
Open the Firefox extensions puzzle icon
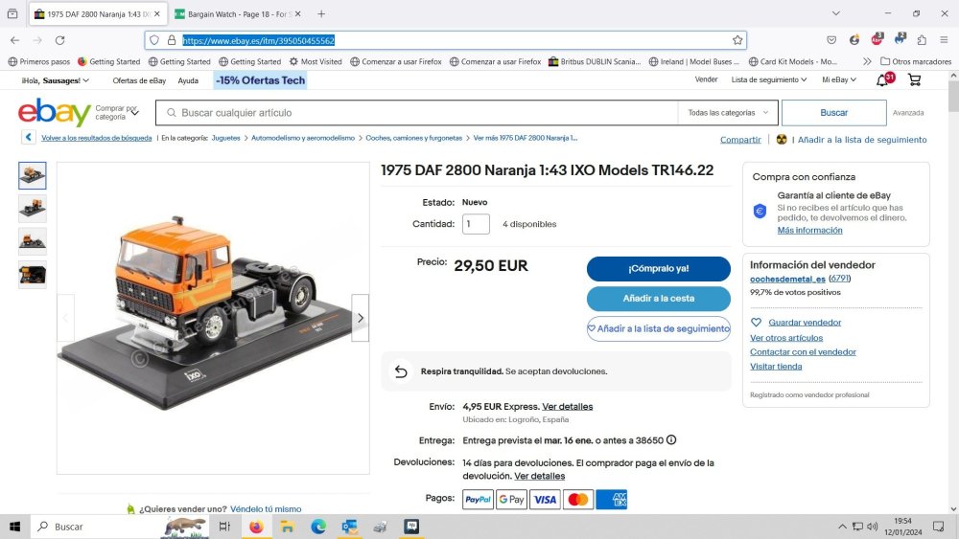point(922,40)
